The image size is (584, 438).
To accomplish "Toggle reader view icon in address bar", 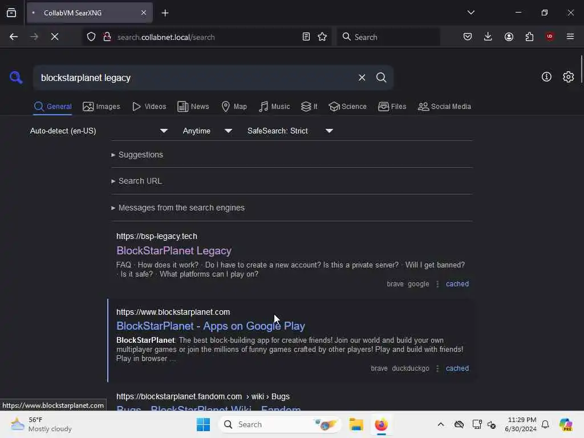I will pyautogui.click(x=306, y=36).
